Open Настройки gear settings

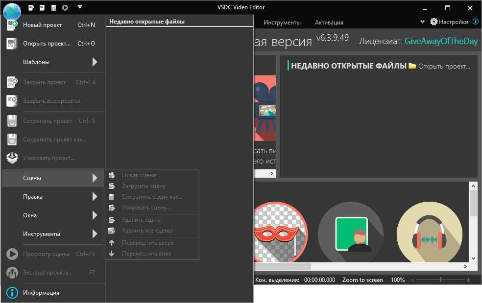[x=449, y=22]
